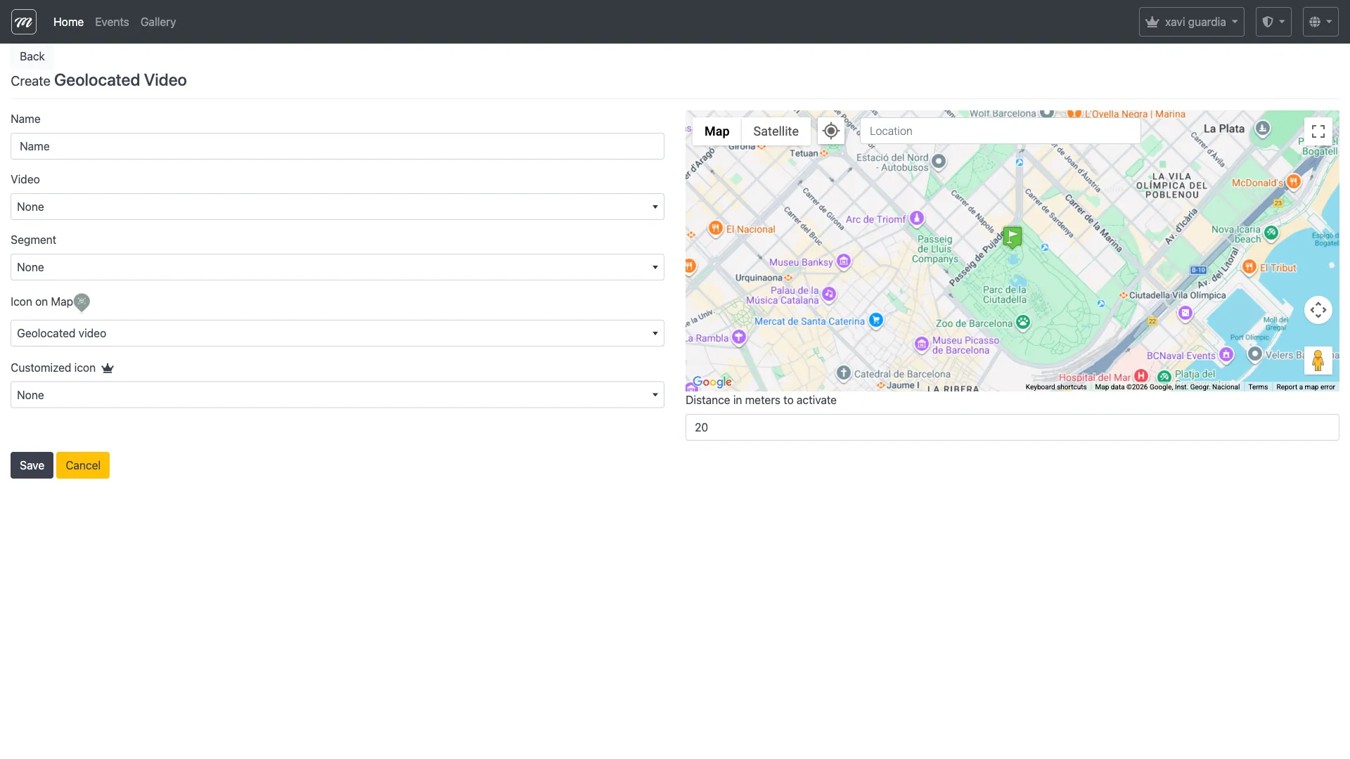Open the Video dropdown
1350x759 pixels.
tap(337, 207)
